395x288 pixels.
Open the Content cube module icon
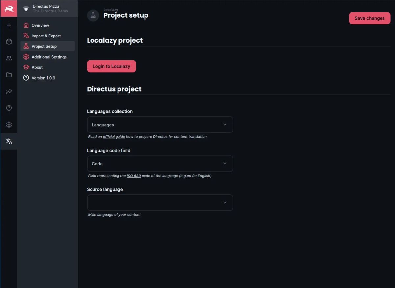click(9, 42)
